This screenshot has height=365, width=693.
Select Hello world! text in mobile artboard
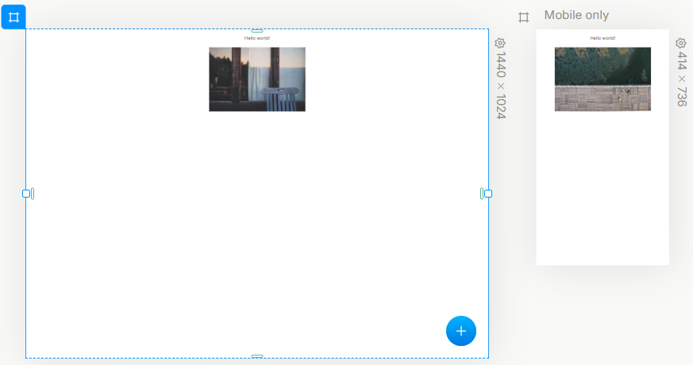point(603,38)
